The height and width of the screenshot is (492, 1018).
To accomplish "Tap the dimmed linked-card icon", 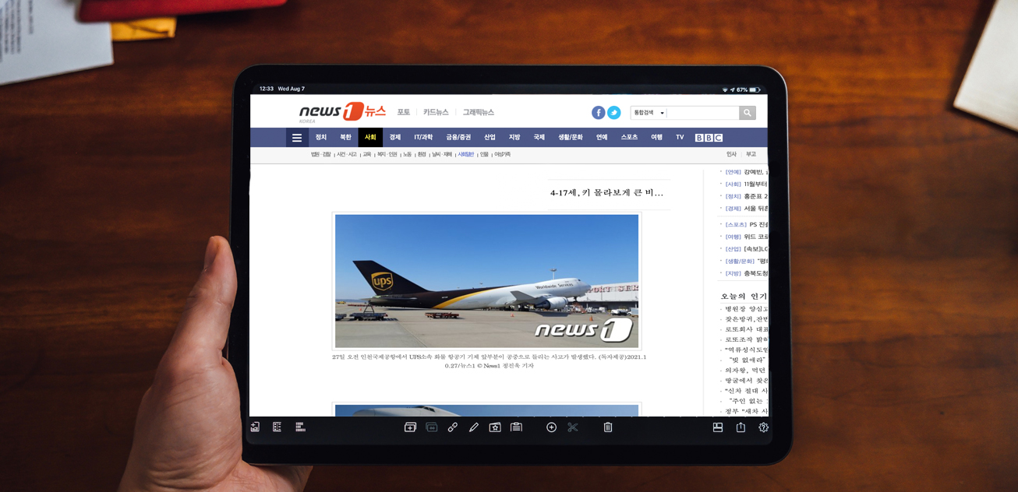I will click(x=431, y=427).
